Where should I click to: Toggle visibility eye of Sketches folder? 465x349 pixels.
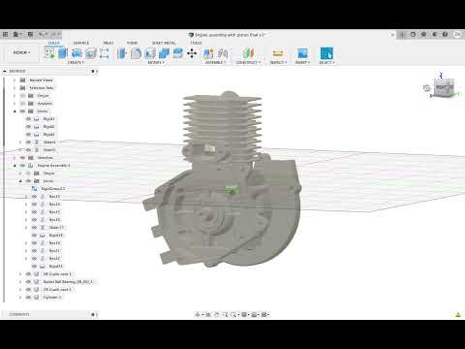click(x=22, y=158)
